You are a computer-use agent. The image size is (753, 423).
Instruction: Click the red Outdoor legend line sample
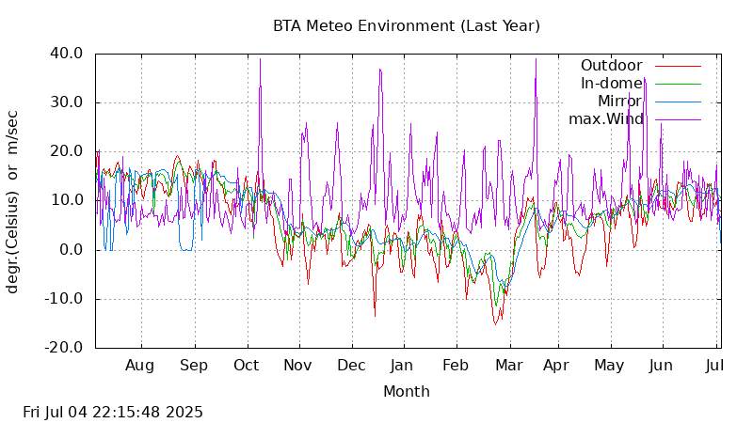[678, 66]
